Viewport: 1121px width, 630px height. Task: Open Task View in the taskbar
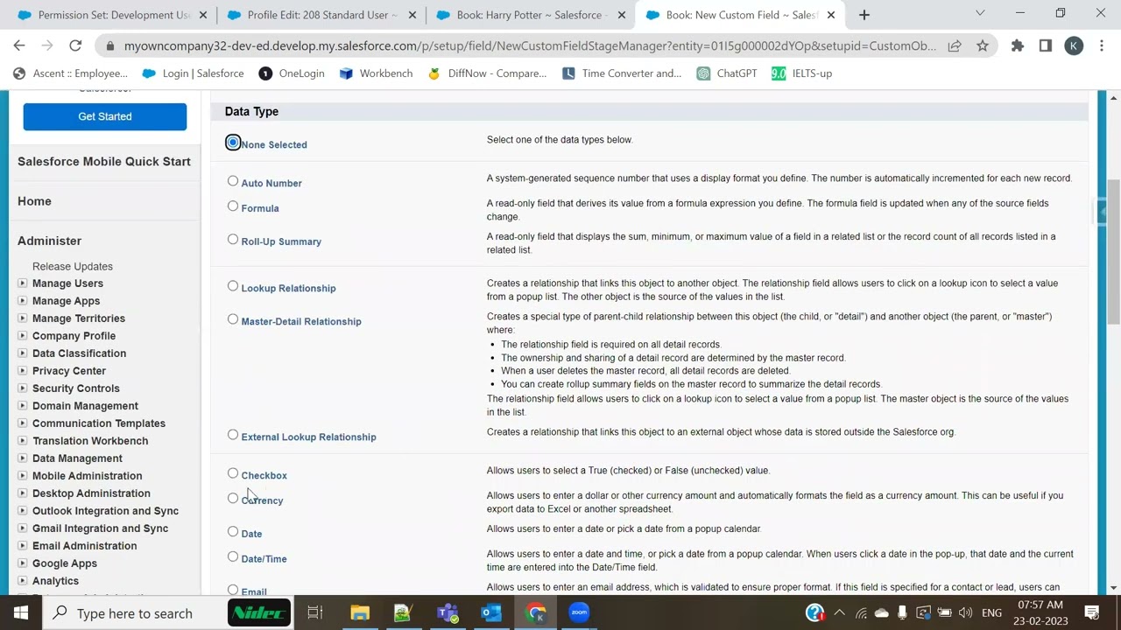(x=315, y=612)
